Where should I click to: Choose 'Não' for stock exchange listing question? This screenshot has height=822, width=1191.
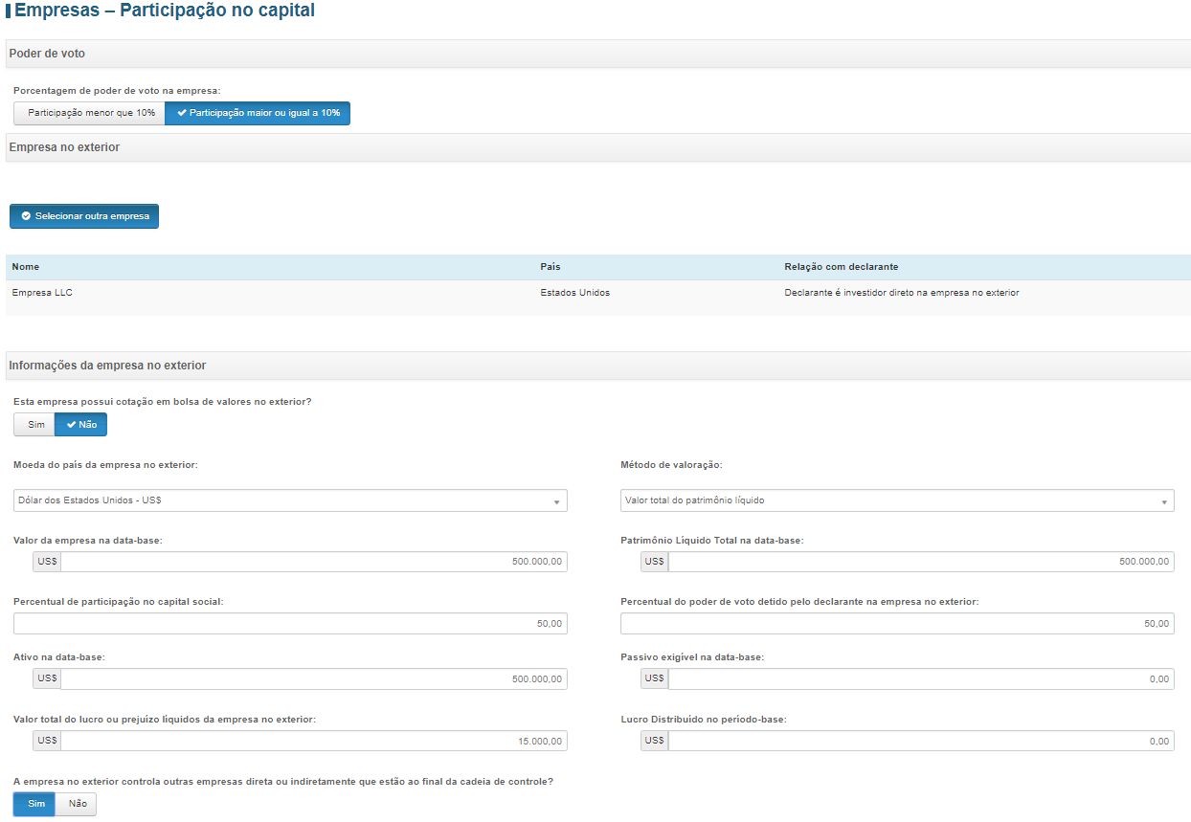point(80,424)
